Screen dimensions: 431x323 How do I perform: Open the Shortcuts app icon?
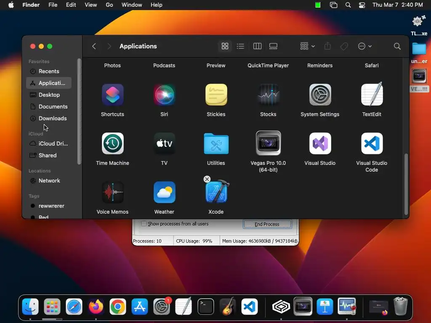pyautogui.click(x=112, y=95)
